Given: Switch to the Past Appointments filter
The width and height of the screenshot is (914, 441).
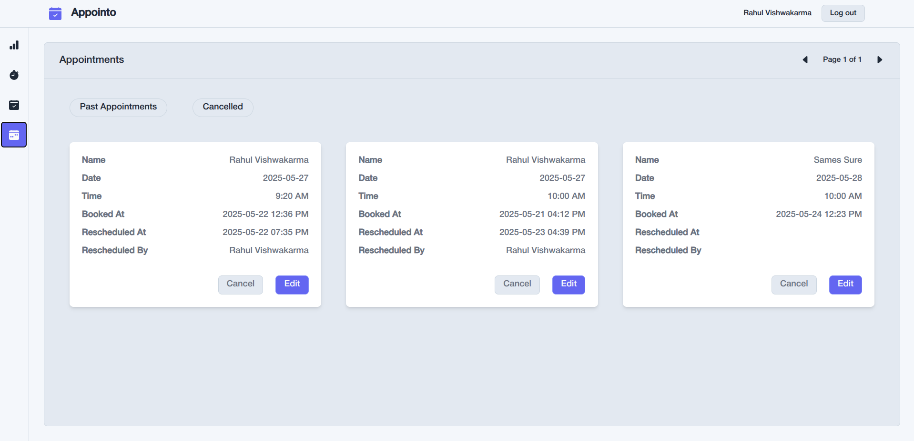Looking at the screenshot, I should pyautogui.click(x=118, y=107).
